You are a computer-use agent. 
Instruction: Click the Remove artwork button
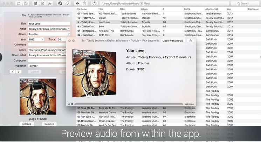pos(49,124)
